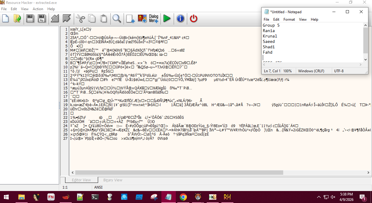Viewport: 372px width, 203px height.
Task: Open the red FN taskbar app
Action: 51,197
